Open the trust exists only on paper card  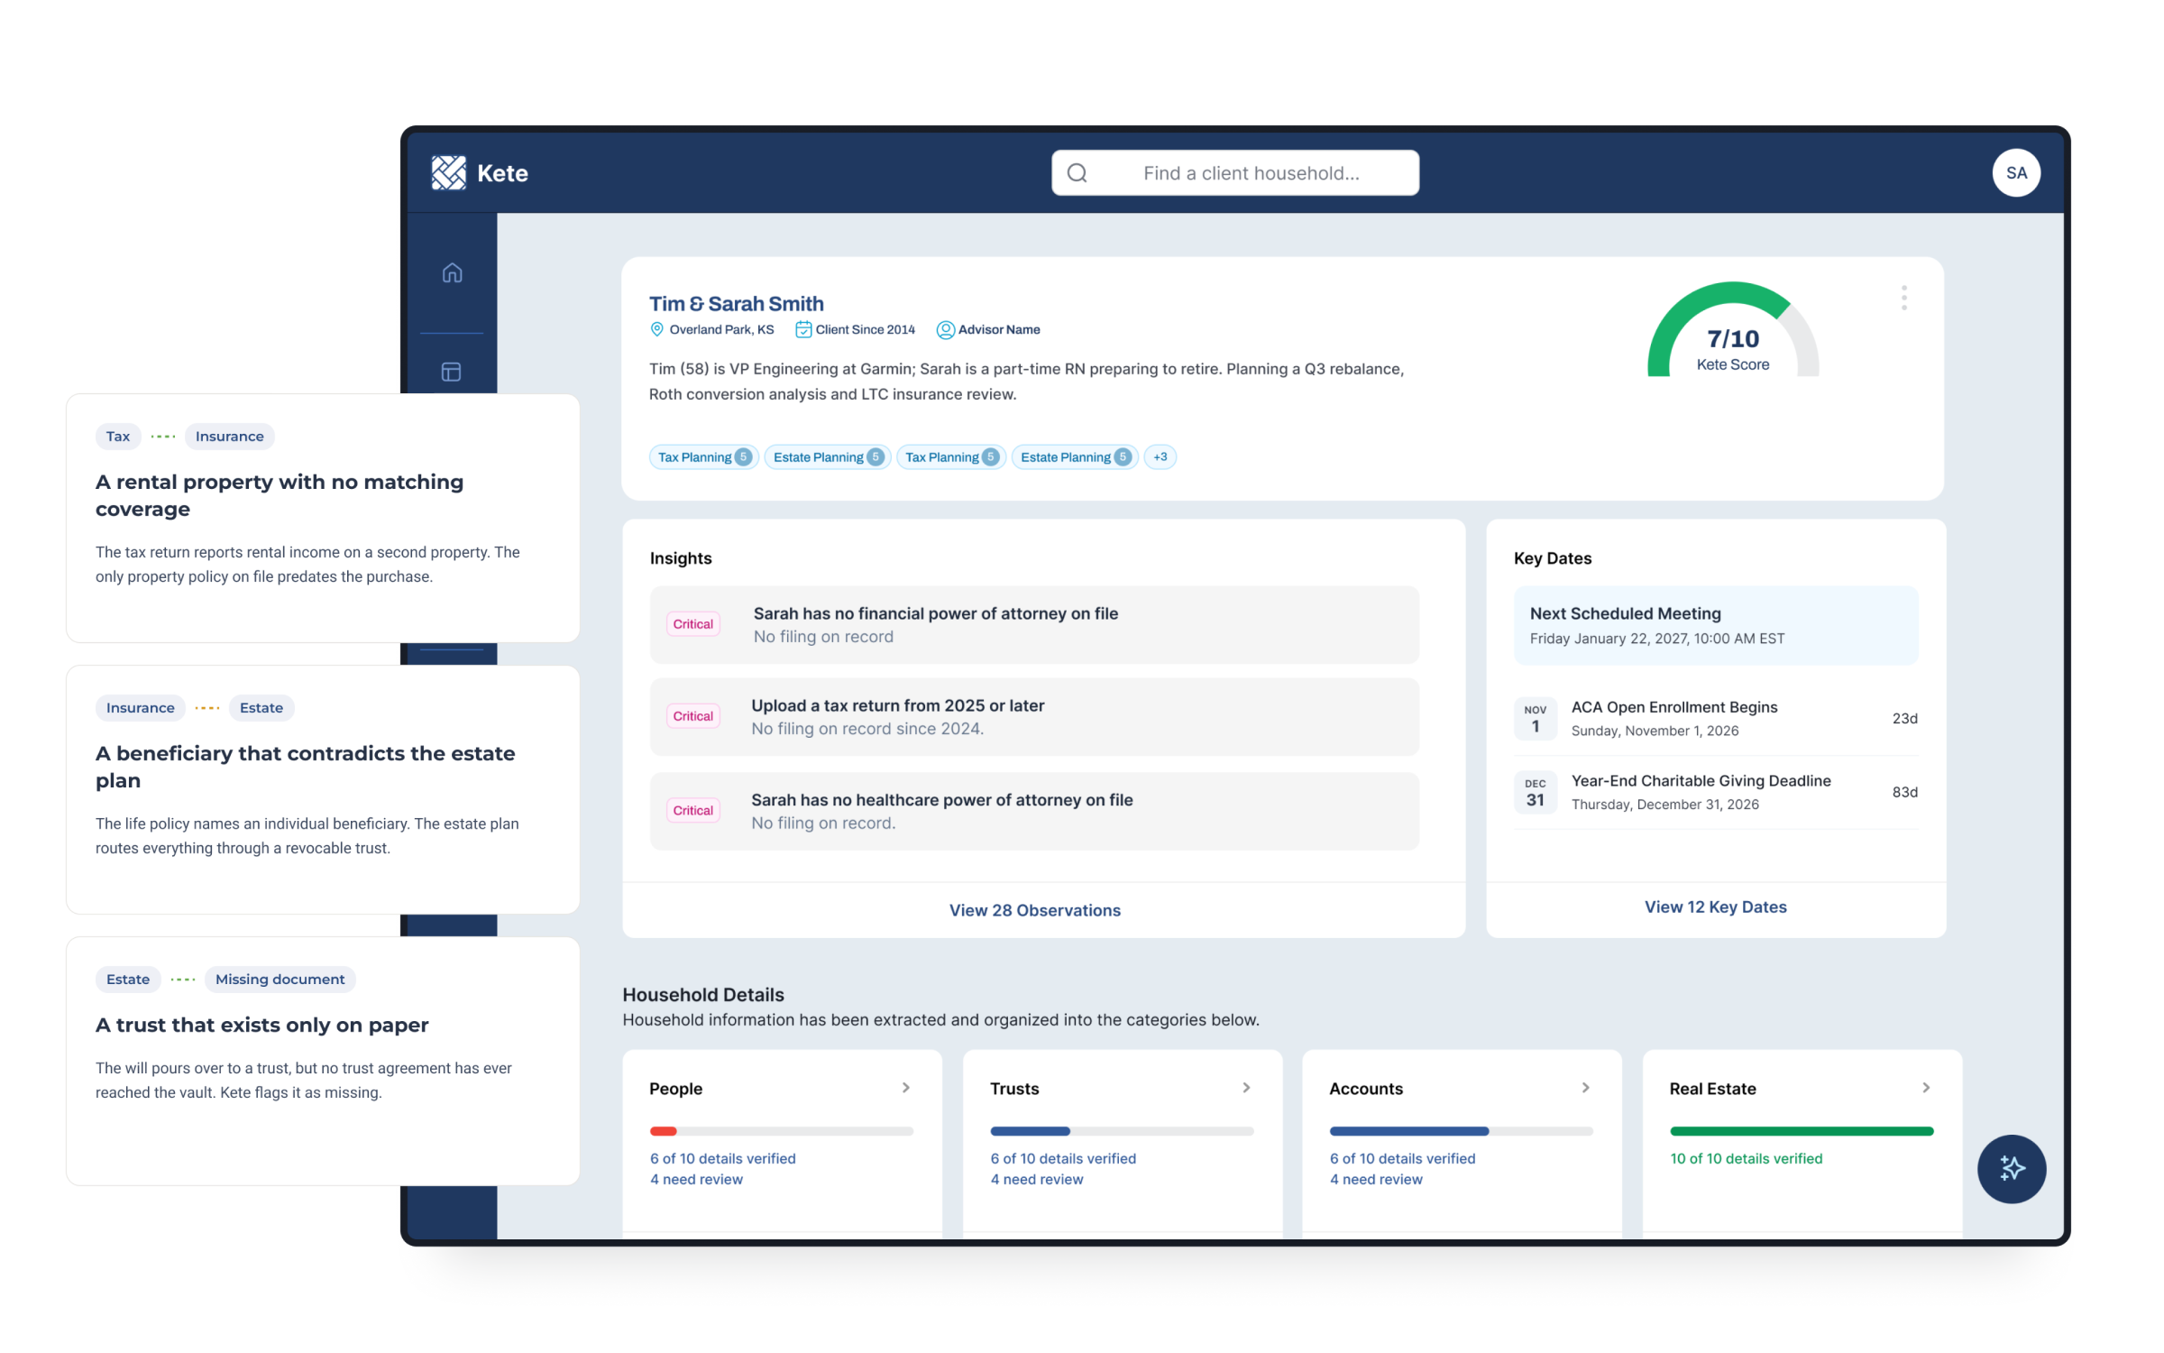[323, 1061]
